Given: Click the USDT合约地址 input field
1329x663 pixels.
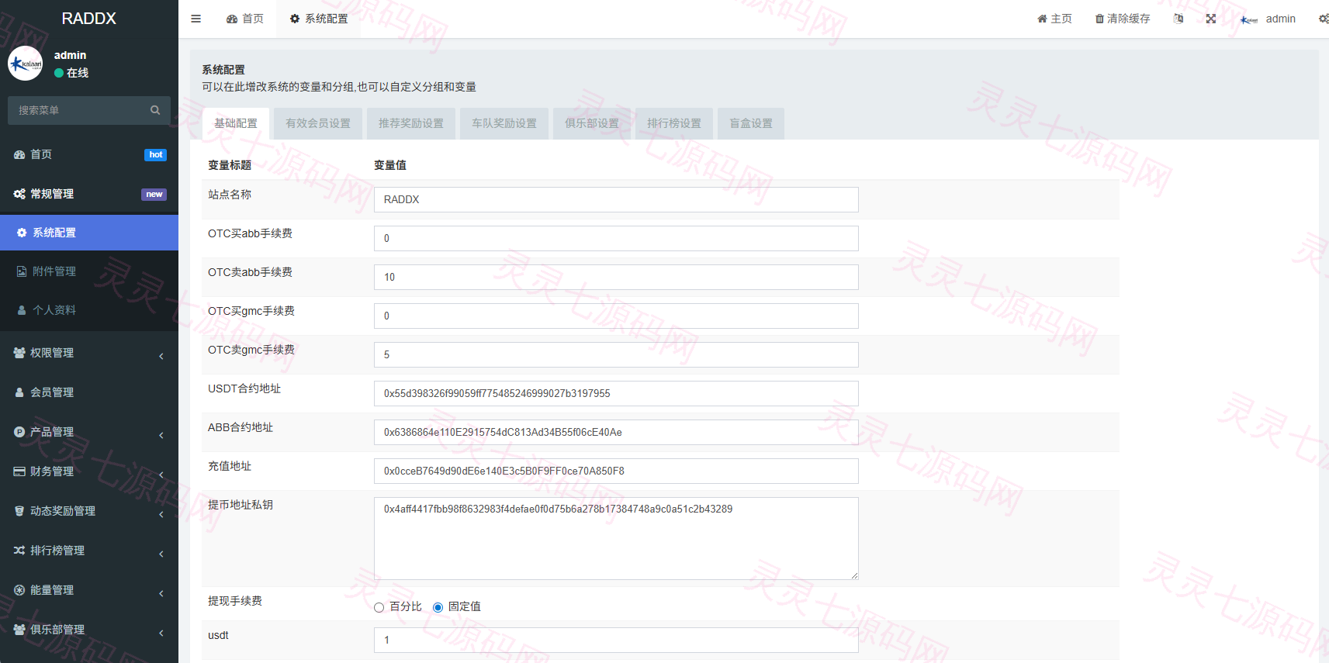Looking at the screenshot, I should point(616,393).
